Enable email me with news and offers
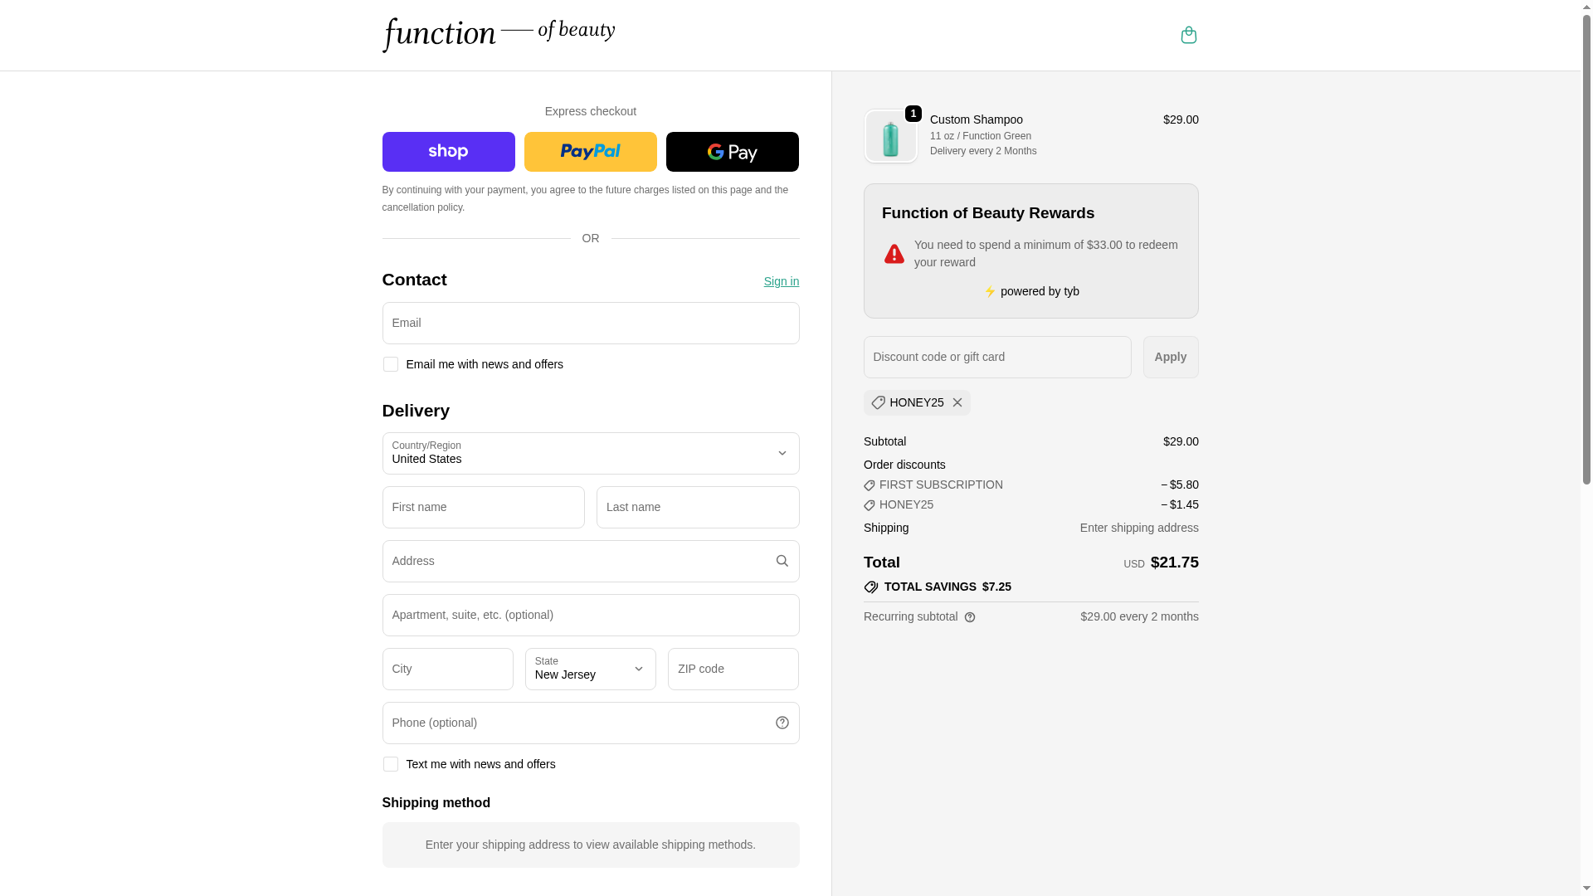1593x896 pixels. click(x=390, y=364)
